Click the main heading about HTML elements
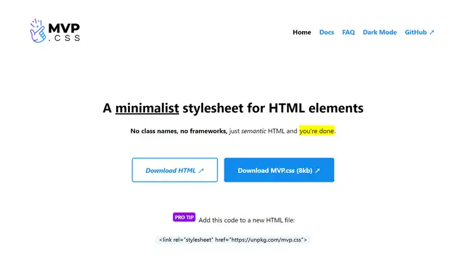Image resolution: width=454 pixels, height=270 pixels. [x=233, y=108]
